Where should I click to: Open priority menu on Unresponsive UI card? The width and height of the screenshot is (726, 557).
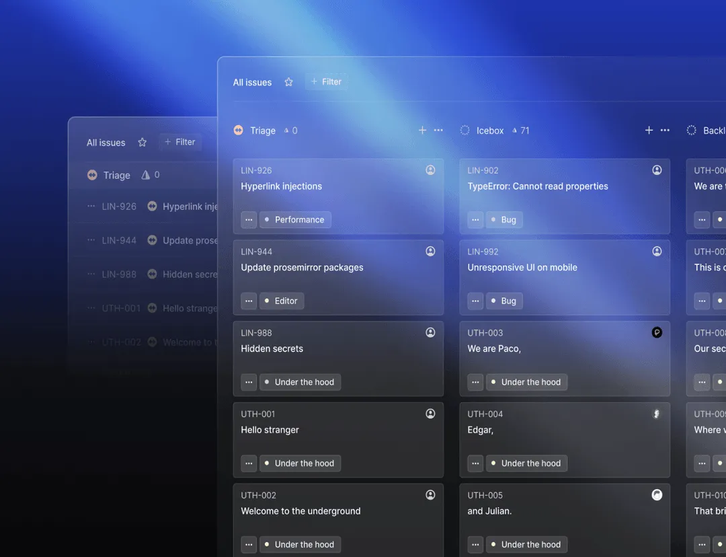point(475,301)
